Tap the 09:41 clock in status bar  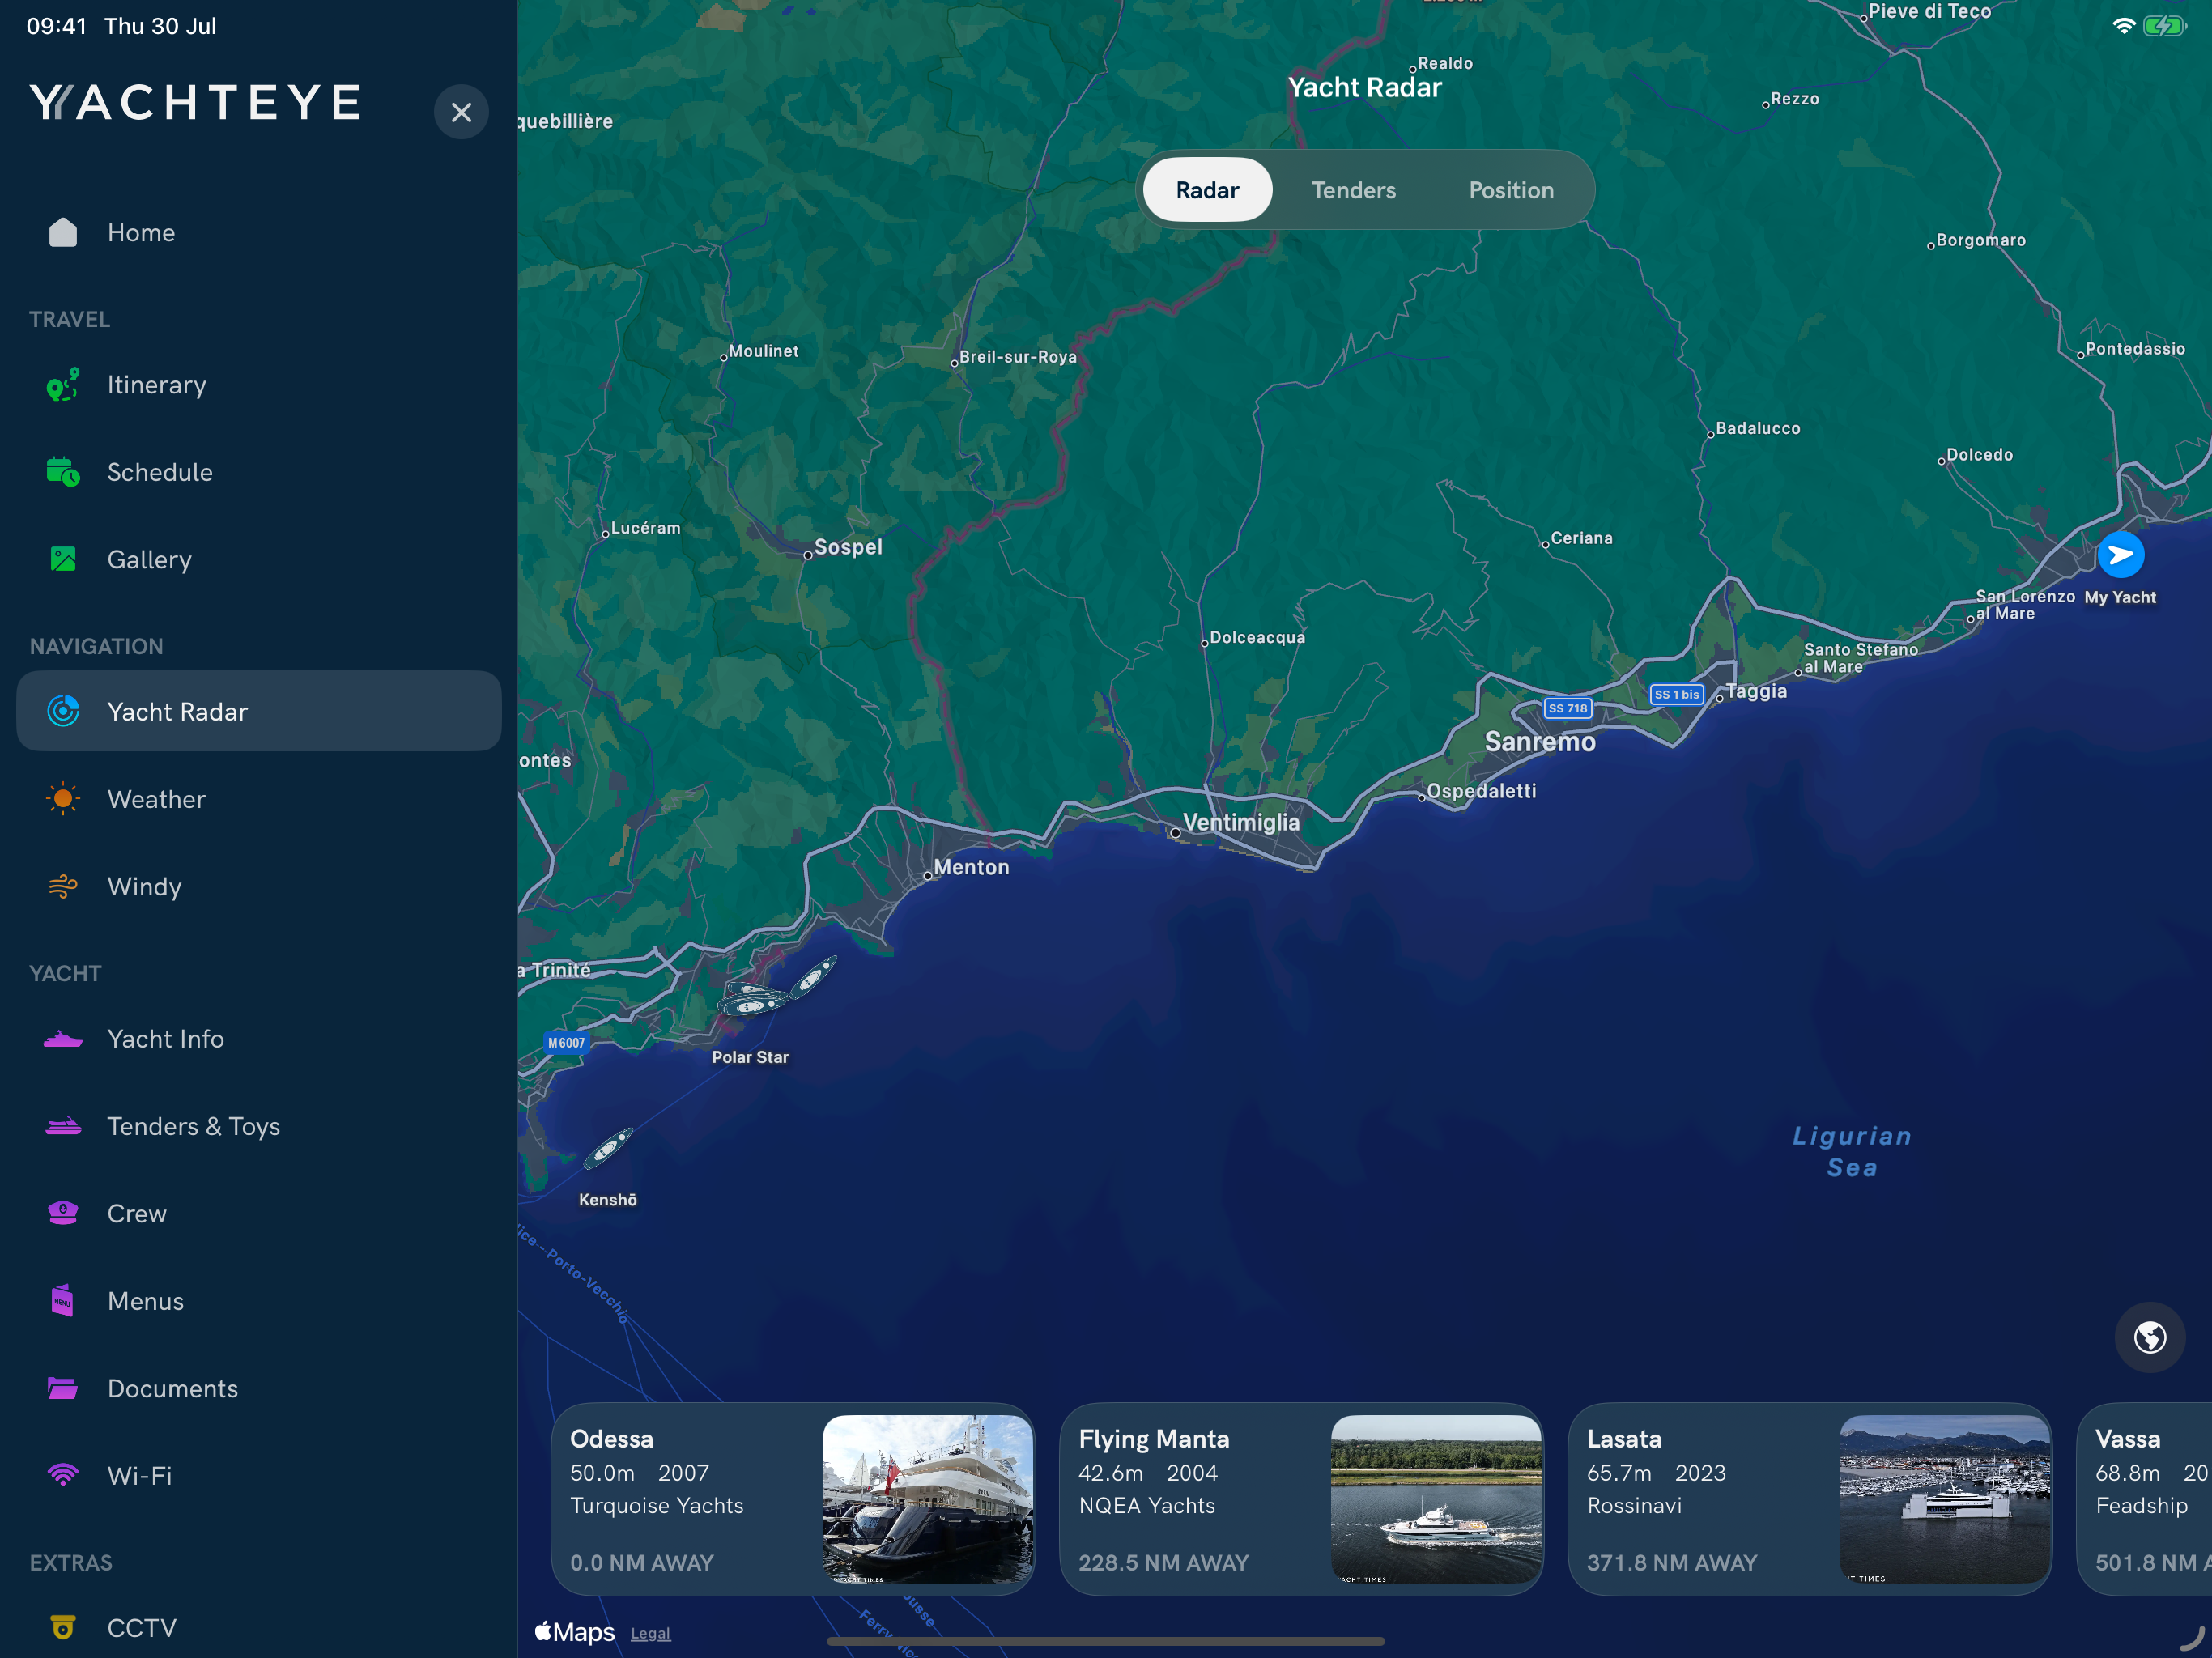coord(56,26)
